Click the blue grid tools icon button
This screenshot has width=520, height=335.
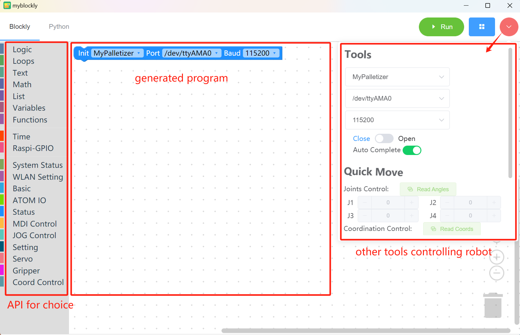point(482,27)
